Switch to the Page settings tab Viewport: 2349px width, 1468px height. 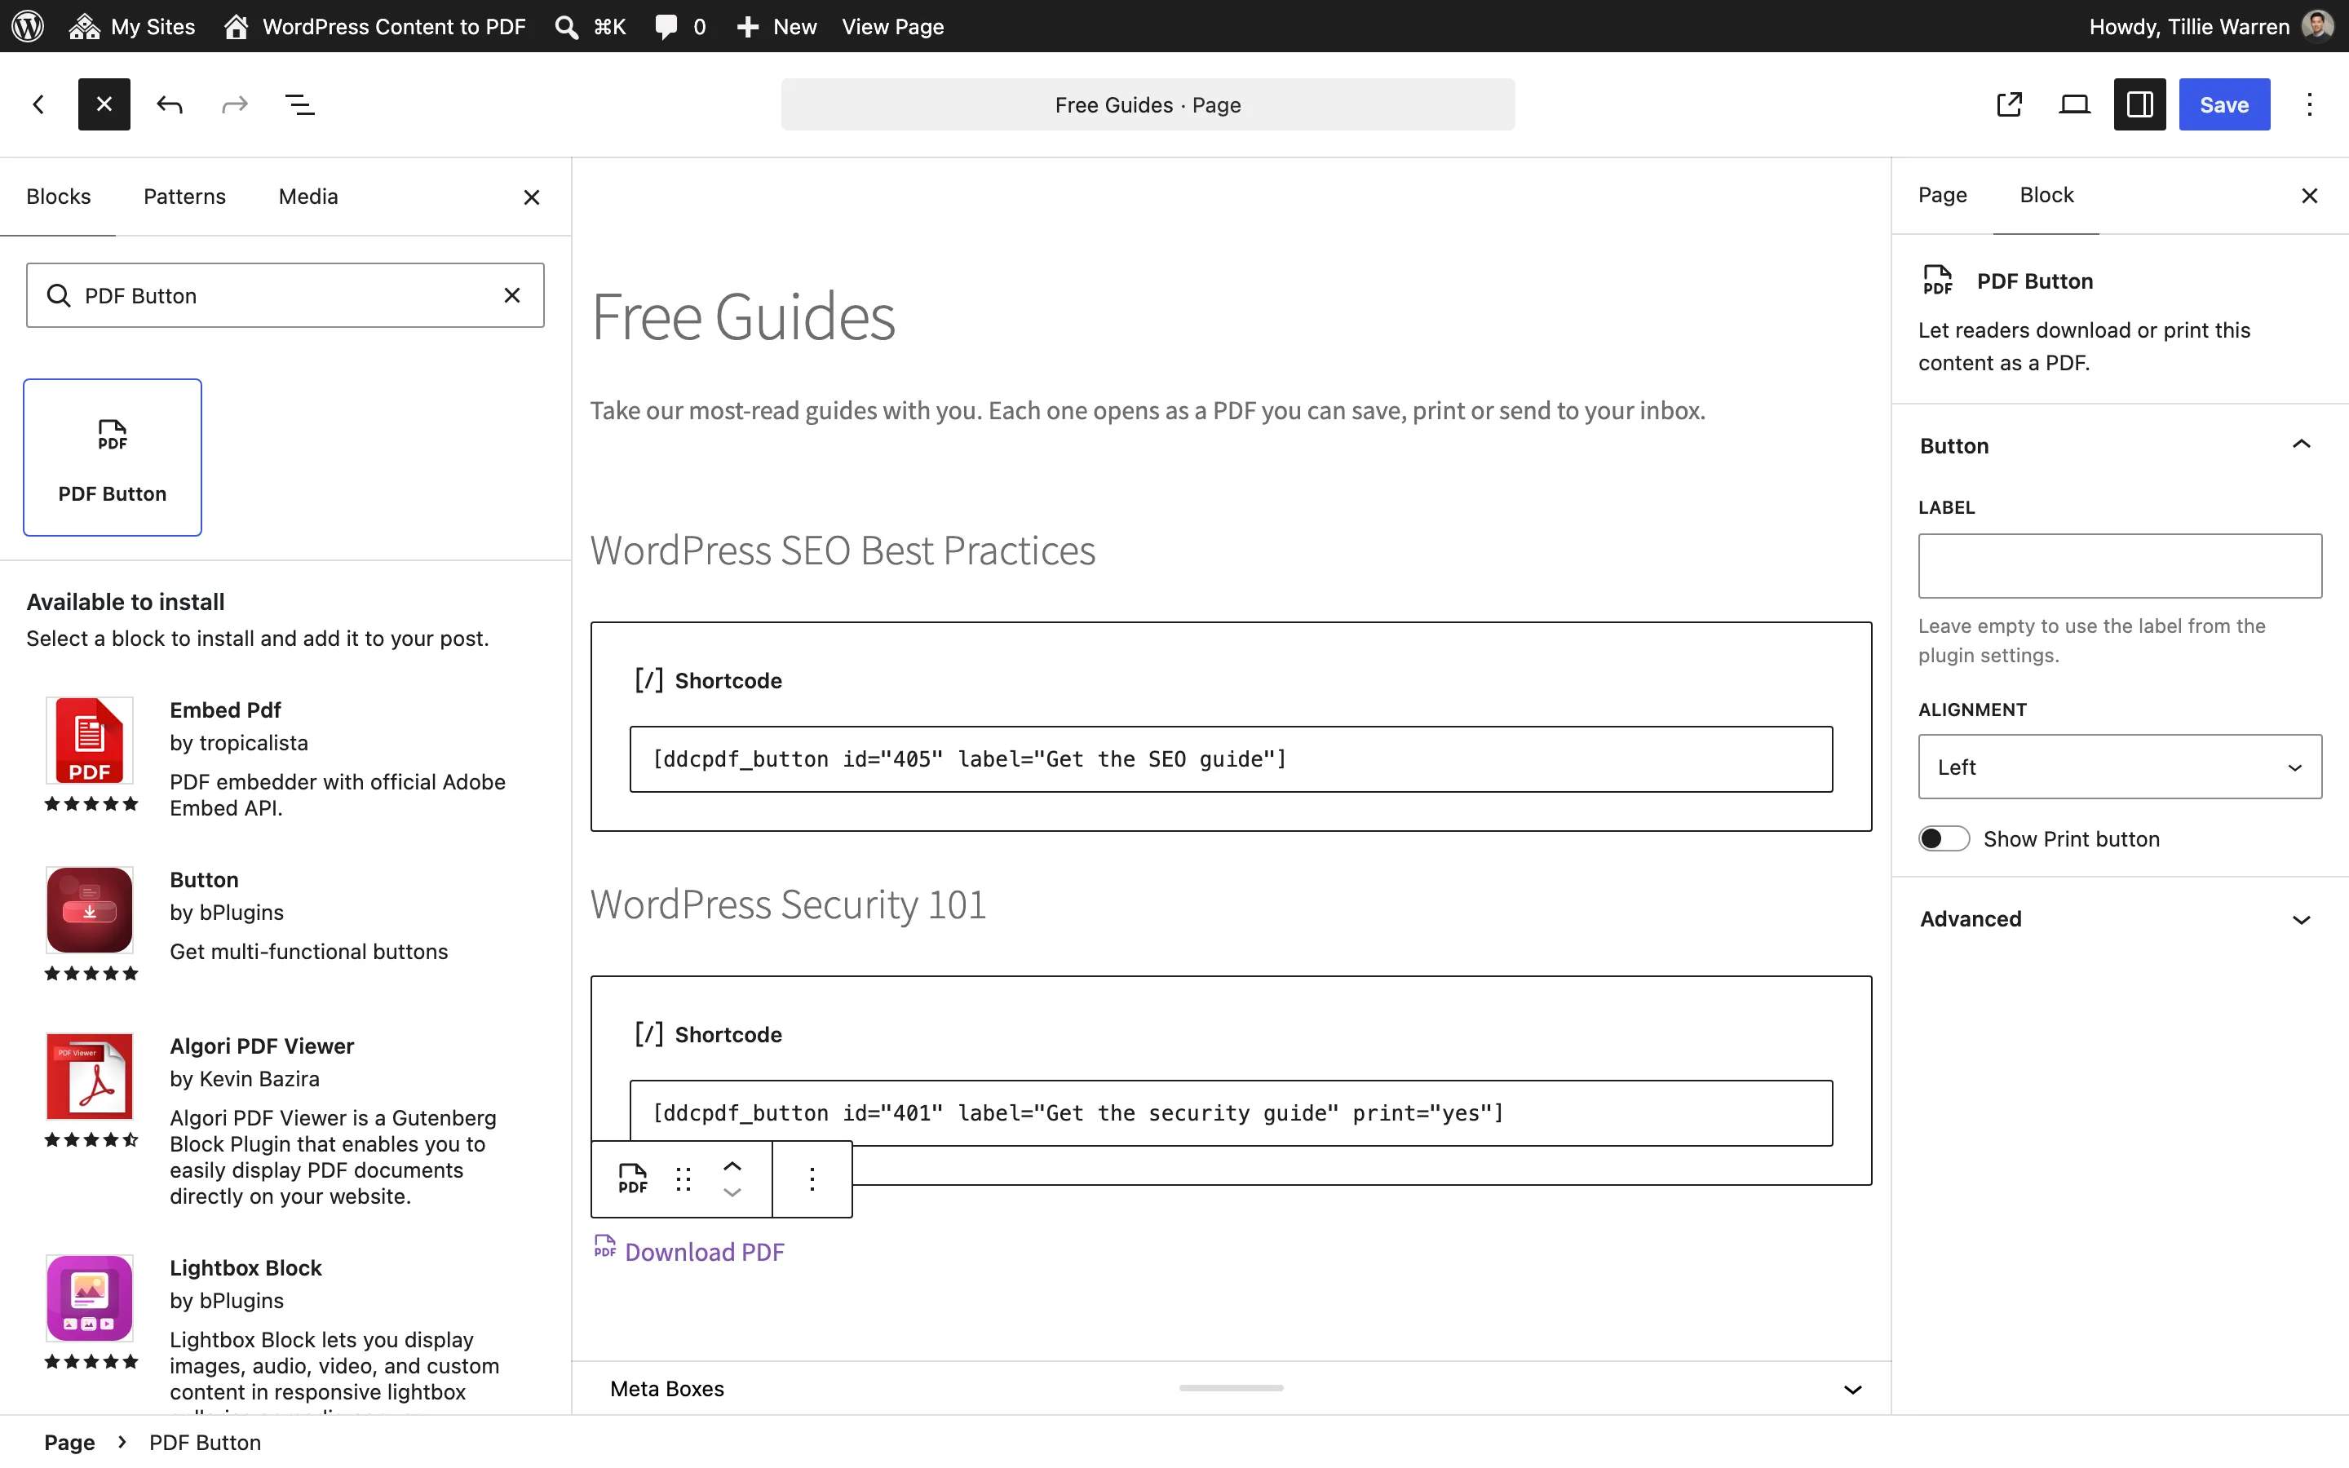(x=1942, y=195)
